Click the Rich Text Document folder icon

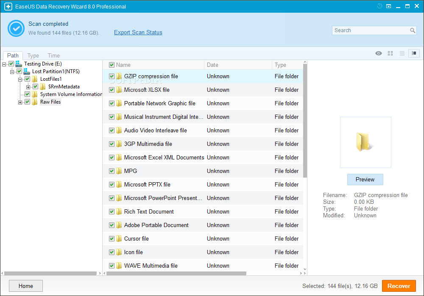pos(119,211)
